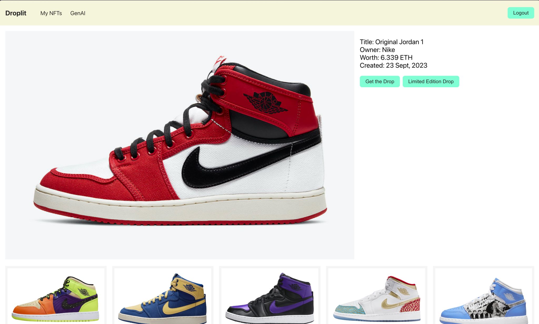
Task: Click the Worth 6.339 ETH text
Action: (x=386, y=58)
